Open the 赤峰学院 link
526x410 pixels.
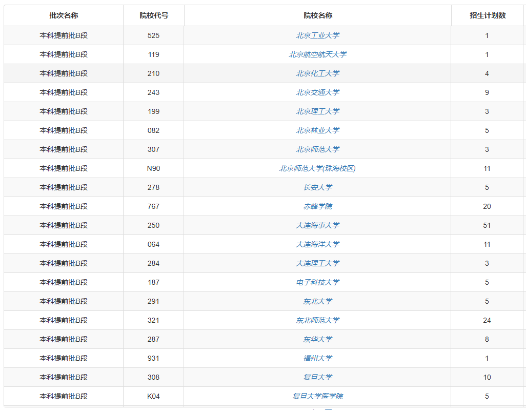point(318,206)
